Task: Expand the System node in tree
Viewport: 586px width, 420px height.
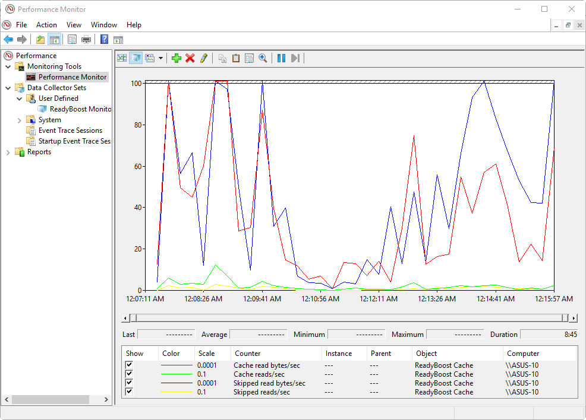Action: 20,120
